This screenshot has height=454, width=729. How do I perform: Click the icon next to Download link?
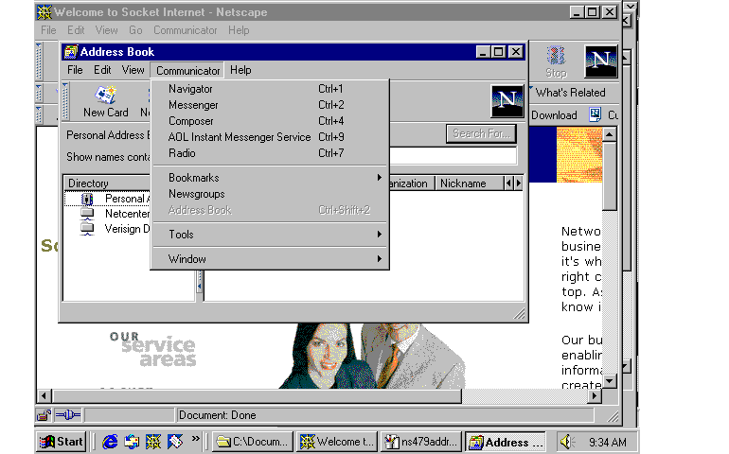596,114
